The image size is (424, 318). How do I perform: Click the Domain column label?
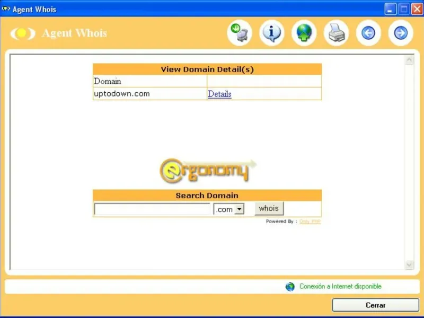108,82
